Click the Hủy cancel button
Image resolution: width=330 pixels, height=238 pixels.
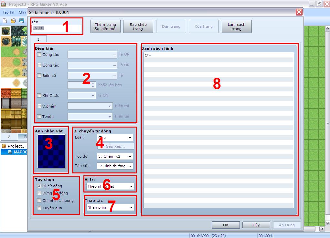click(x=256, y=225)
